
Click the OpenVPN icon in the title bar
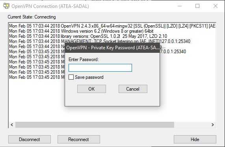pos(6,6)
